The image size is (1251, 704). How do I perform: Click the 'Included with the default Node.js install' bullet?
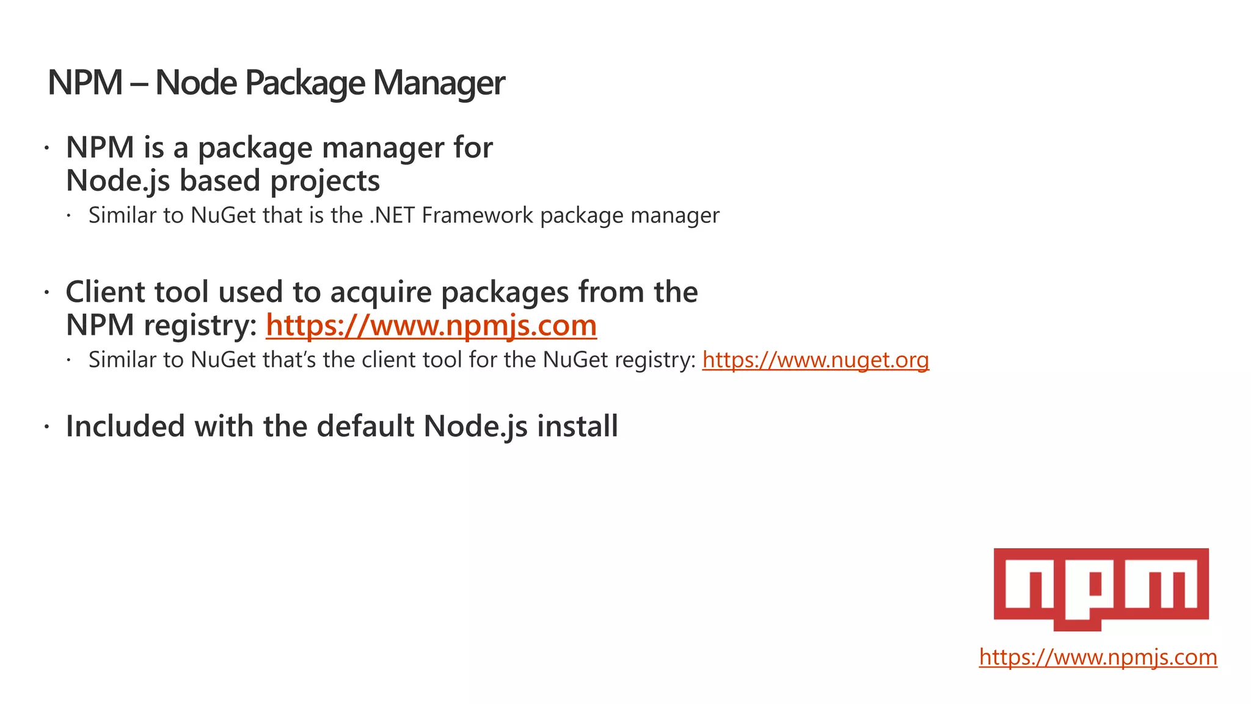[341, 427]
